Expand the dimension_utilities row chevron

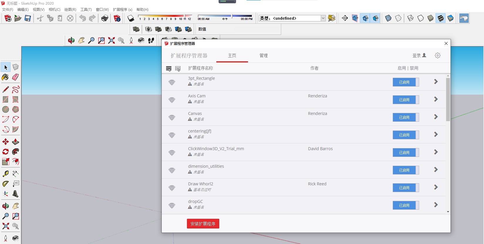(x=436, y=170)
